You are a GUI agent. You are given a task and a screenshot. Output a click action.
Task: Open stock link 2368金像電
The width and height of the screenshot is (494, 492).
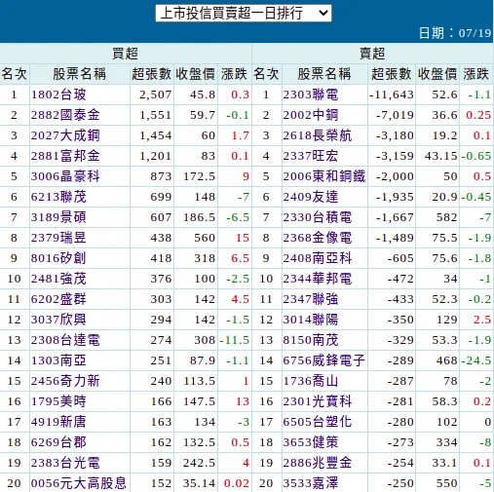pyautogui.click(x=318, y=238)
